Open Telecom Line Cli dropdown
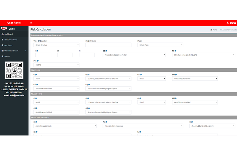This screenshot has height=155, width=237. click(x=56, y=112)
